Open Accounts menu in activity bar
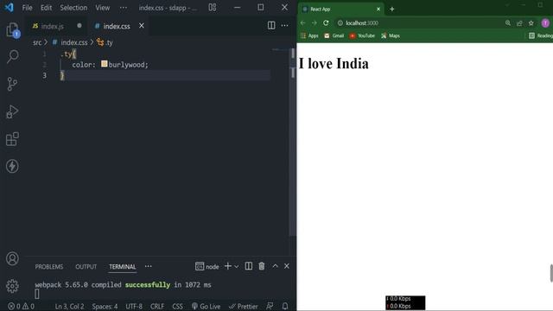The image size is (553, 311). (12, 258)
